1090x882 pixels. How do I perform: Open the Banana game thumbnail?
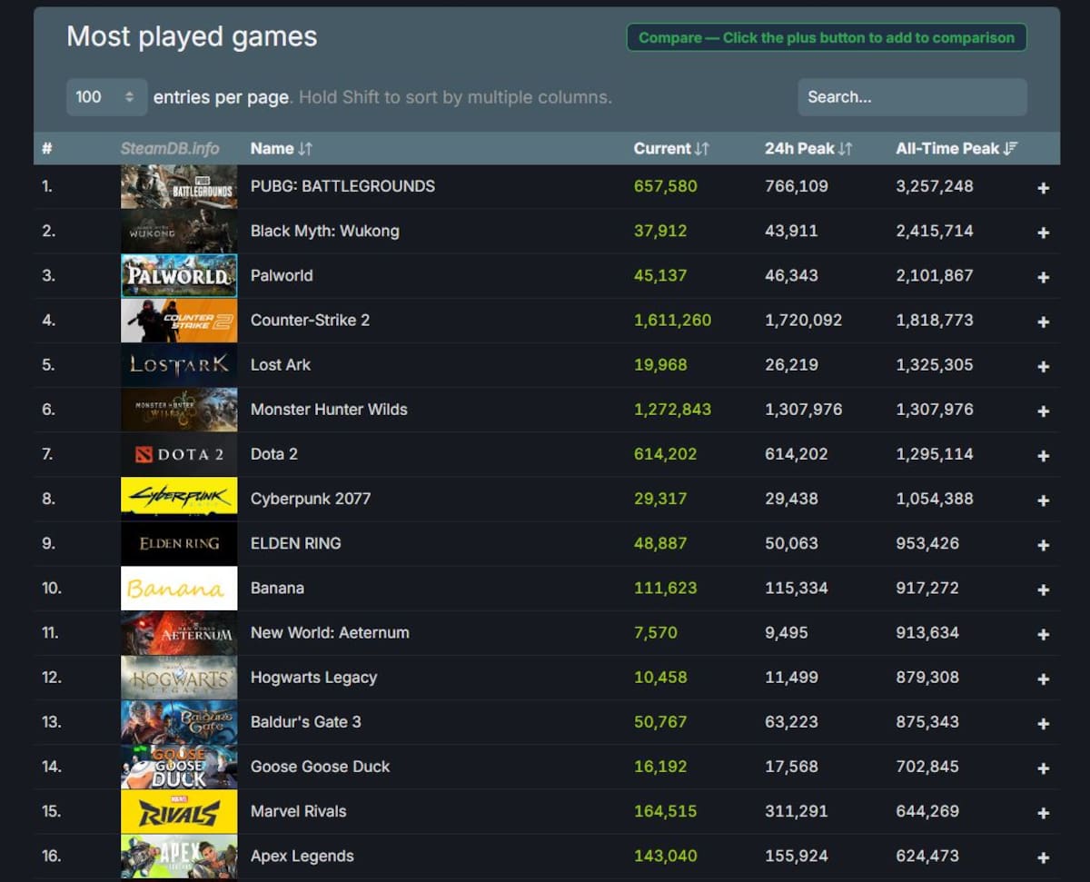pyautogui.click(x=179, y=588)
